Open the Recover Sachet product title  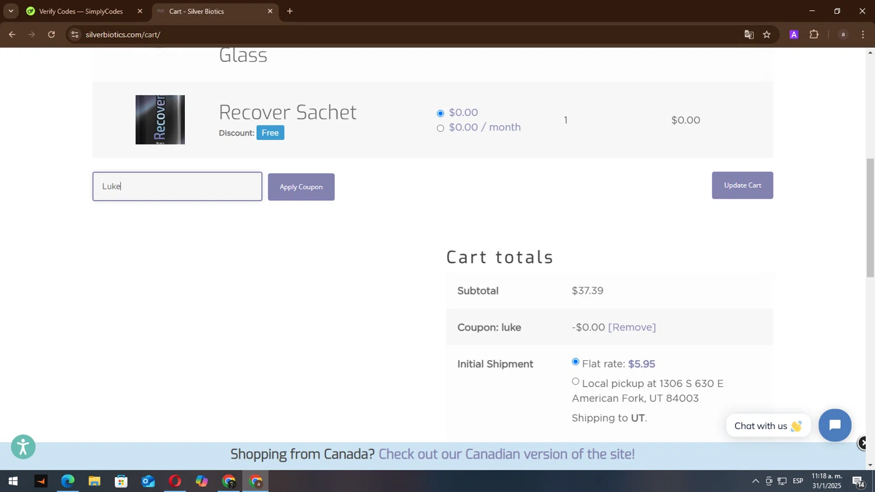tap(288, 112)
